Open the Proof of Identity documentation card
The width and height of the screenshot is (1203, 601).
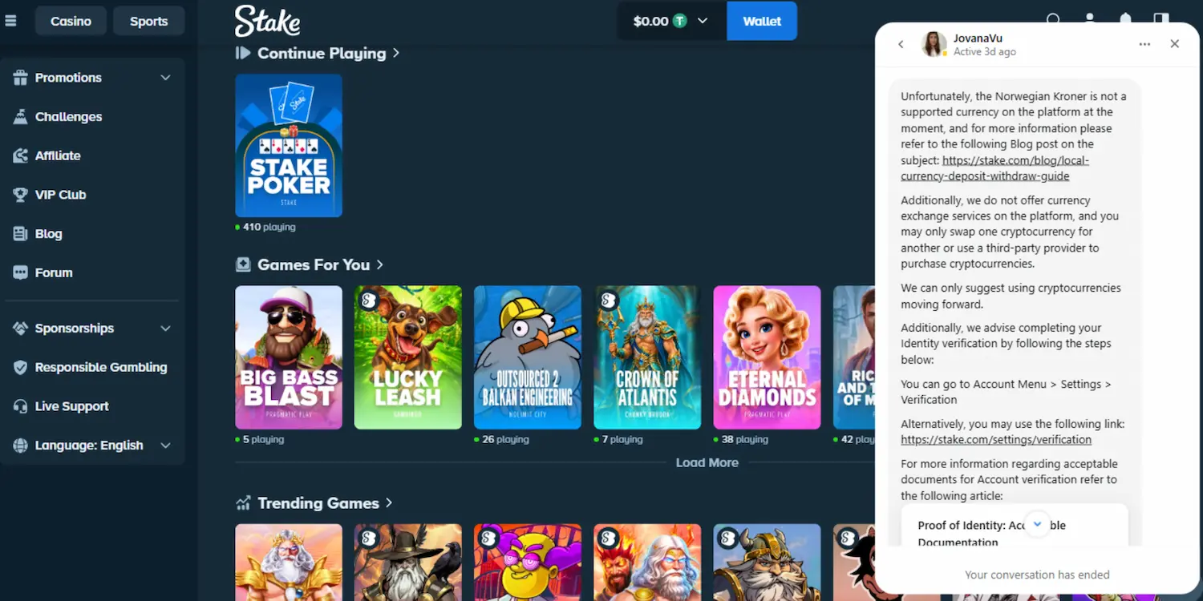coord(1015,526)
